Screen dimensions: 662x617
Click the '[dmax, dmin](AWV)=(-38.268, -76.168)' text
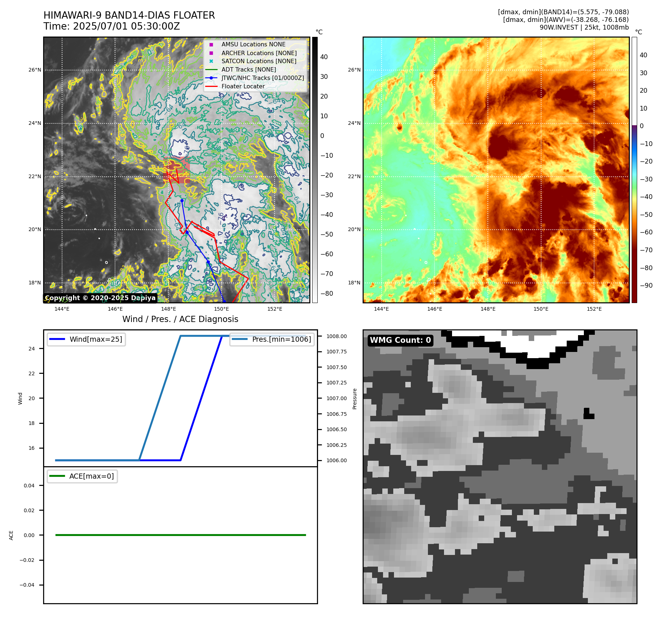point(566,20)
